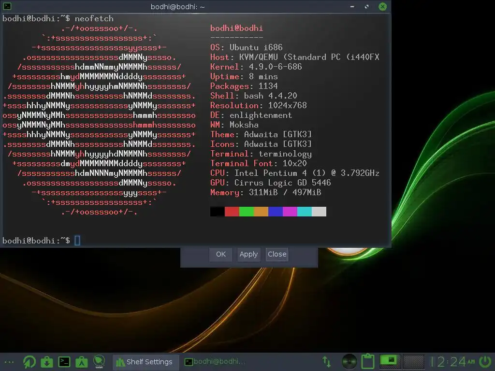Click the red color block in neofetch output
Image resolution: width=495 pixels, height=371 pixels.
232,212
